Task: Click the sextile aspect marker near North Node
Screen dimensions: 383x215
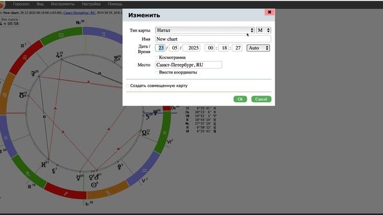Action: coord(118,149)
